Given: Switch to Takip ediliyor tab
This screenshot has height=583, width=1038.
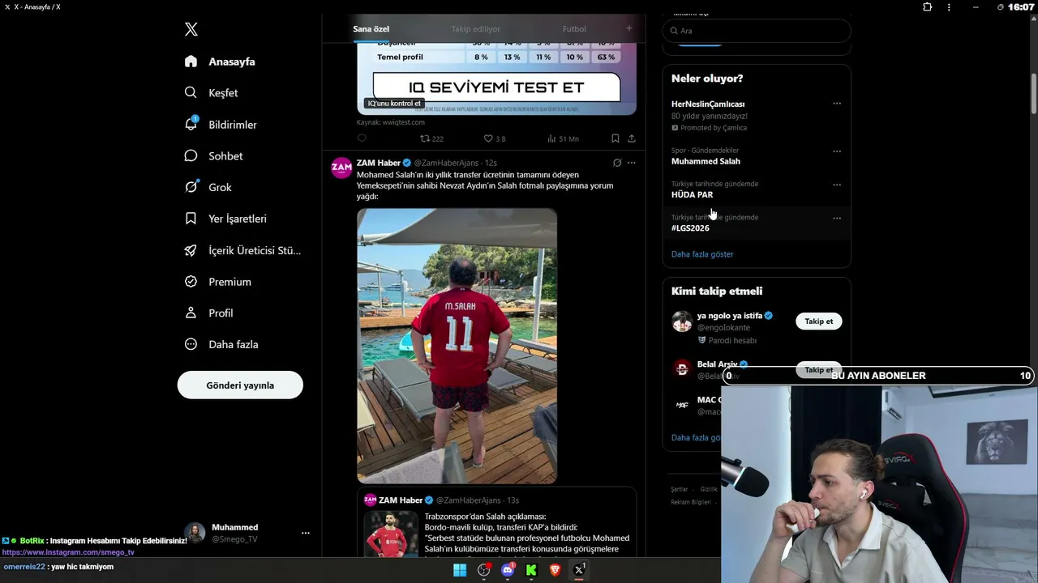Looking at the screenshot, I should [476, 29].
